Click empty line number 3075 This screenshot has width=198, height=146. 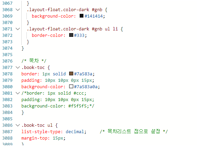pyautogui.click(x=7, y=55)
